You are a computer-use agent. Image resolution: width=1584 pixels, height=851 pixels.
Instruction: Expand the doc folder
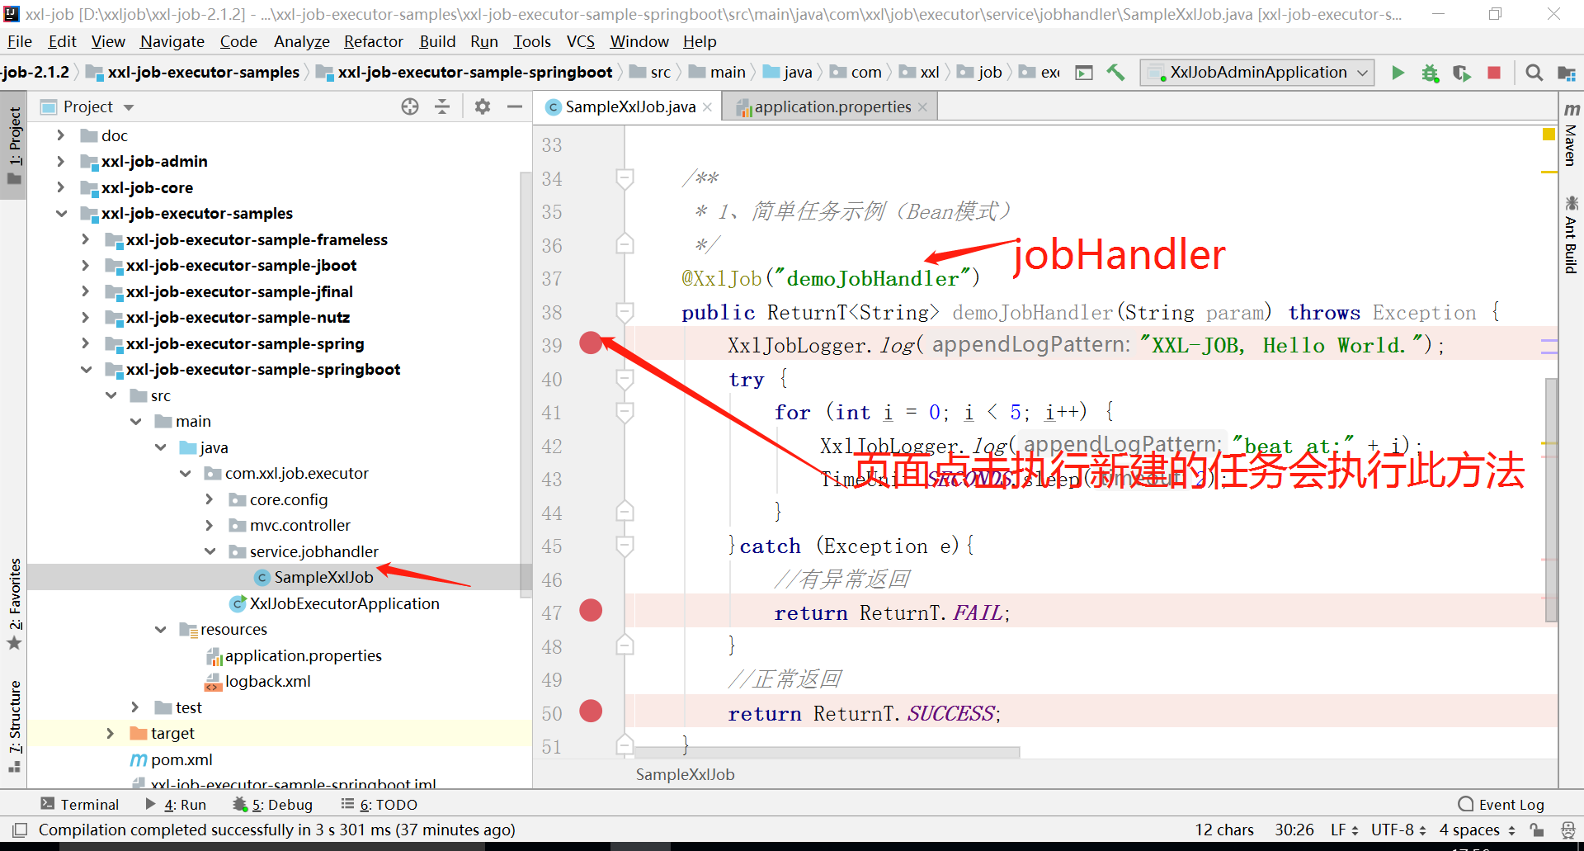[60, 135]
